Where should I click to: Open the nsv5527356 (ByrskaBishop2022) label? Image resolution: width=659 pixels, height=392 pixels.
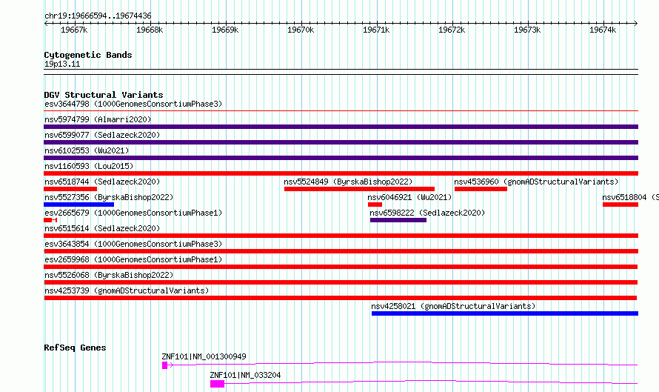click(x=109, y=197)
